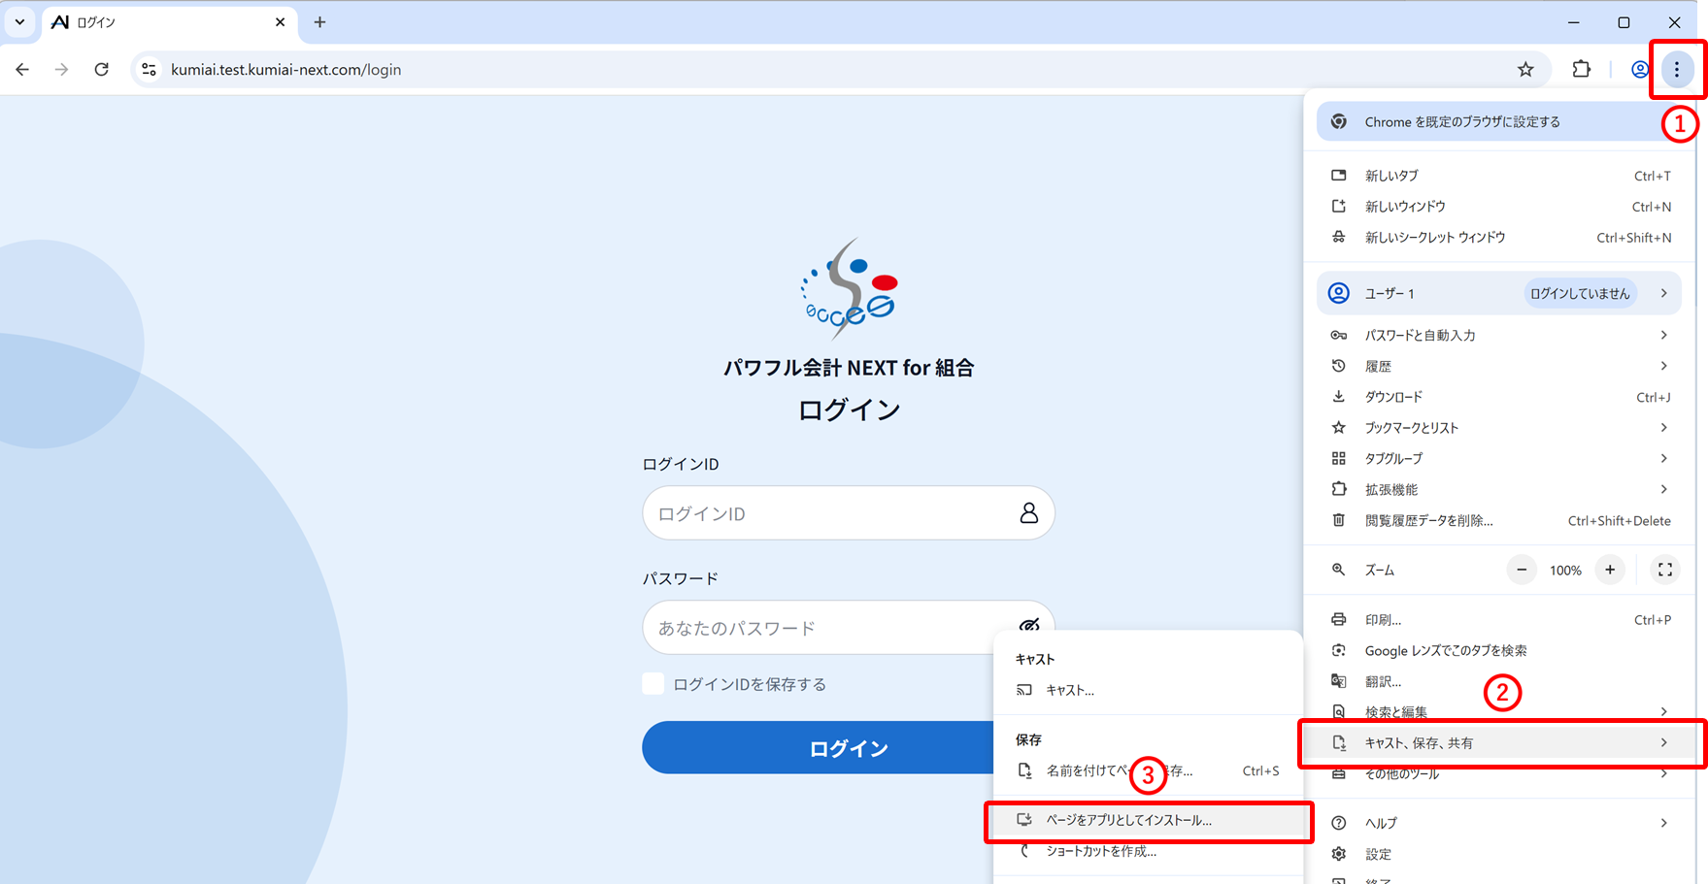Viewport: 1708px width, 884px height.
Task: Click the パスワード input field
Action: 849,628
